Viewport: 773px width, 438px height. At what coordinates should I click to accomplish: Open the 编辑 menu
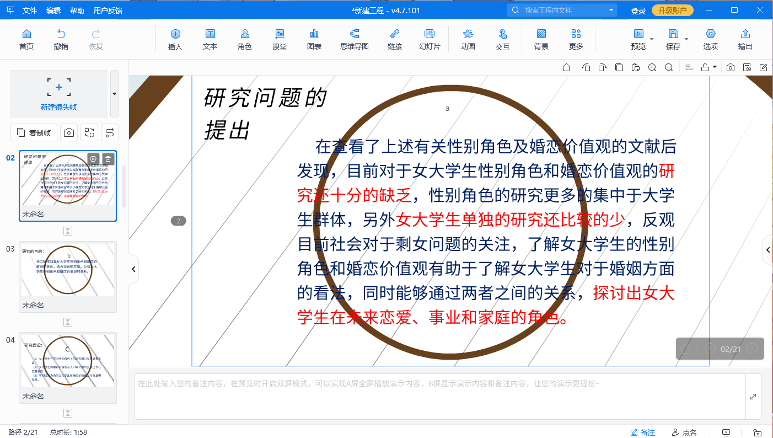pos(53,10)
